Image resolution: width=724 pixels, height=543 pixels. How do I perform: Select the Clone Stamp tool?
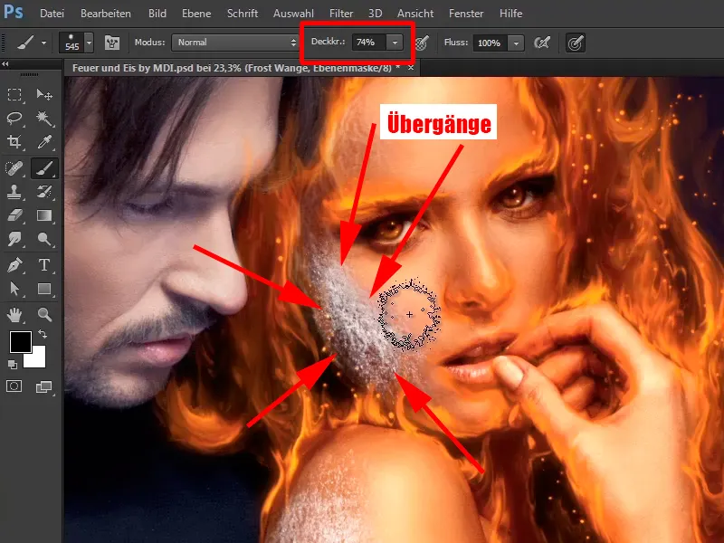[x=14, y=191]
